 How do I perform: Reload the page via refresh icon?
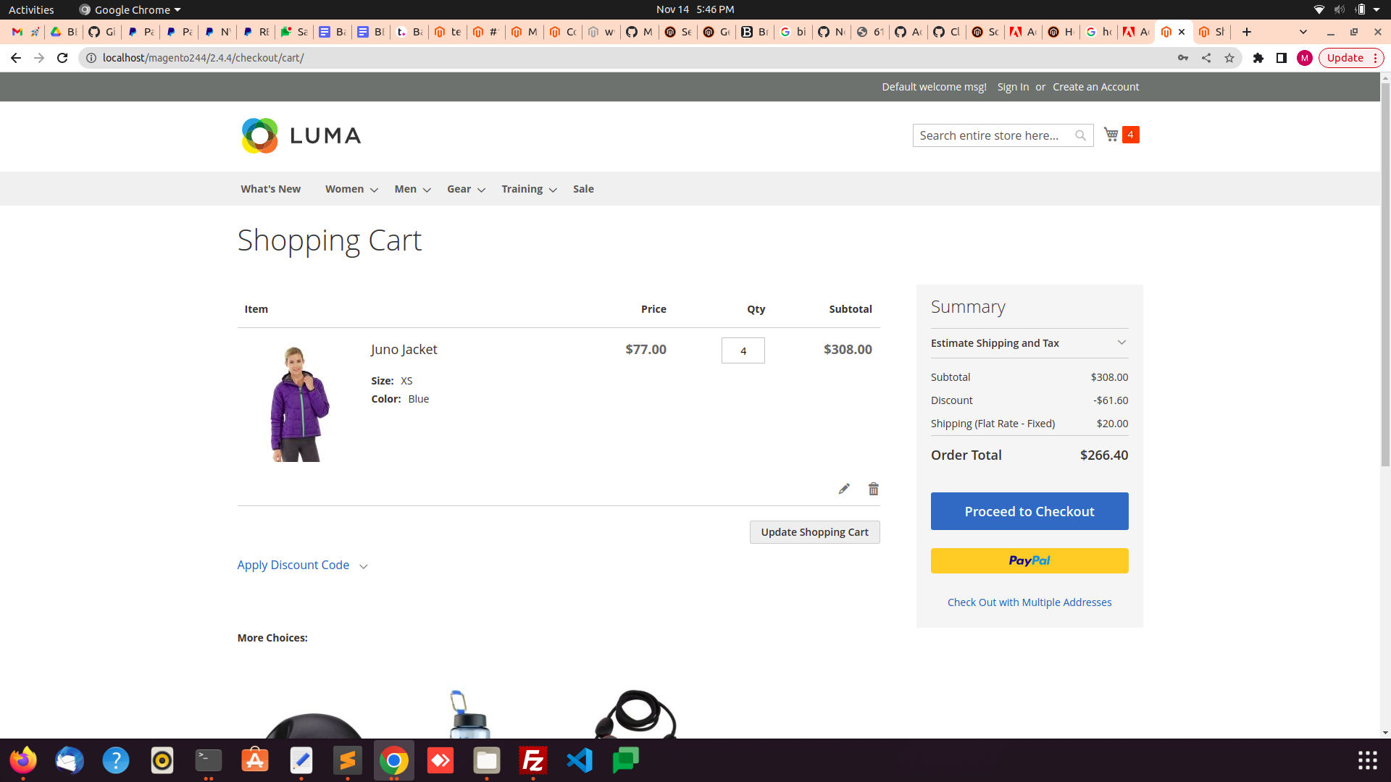[x=62, y=58]
